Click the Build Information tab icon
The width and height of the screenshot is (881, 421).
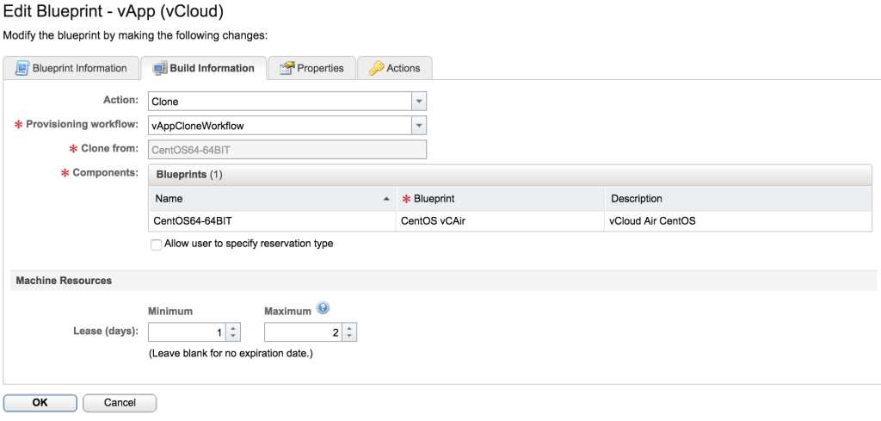(159, 68)
